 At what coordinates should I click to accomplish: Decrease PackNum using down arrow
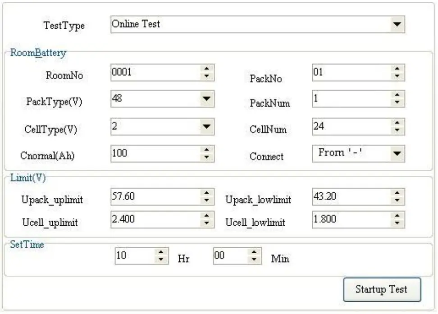click(397, 102)
